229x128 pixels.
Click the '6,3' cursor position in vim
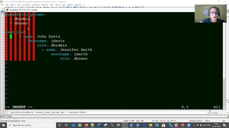(185, 107)
